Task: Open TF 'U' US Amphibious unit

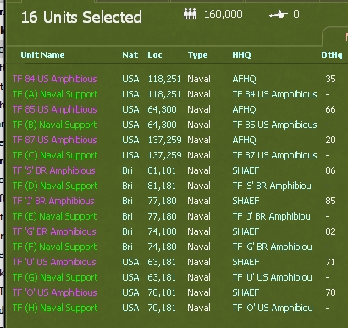Action: pos(54,262)
